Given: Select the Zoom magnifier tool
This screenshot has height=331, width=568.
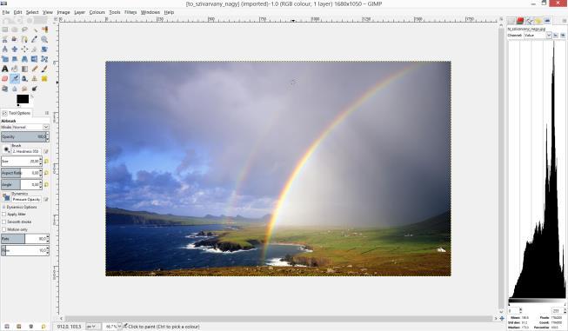Looking at the screenshot, I should 44,39.
